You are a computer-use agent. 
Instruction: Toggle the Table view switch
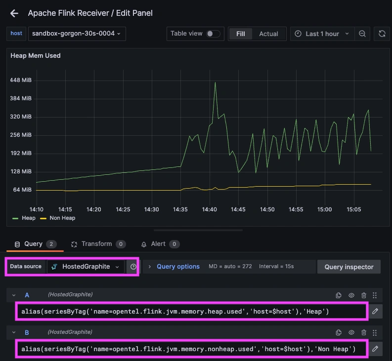(x=213, y=34)
